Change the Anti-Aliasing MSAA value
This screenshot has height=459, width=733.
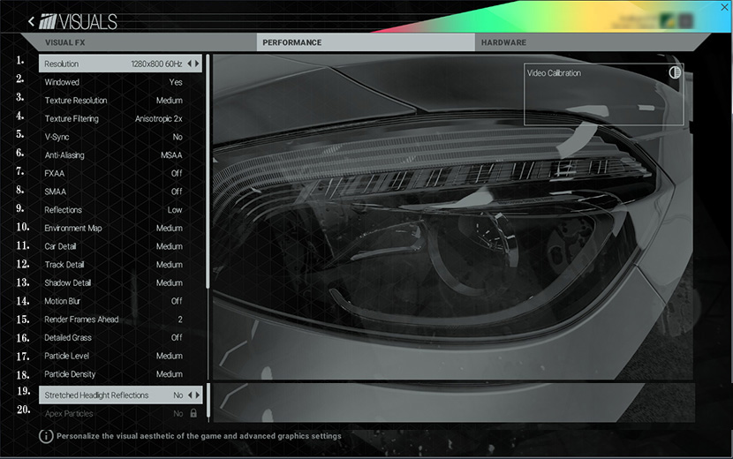point(170,155)
